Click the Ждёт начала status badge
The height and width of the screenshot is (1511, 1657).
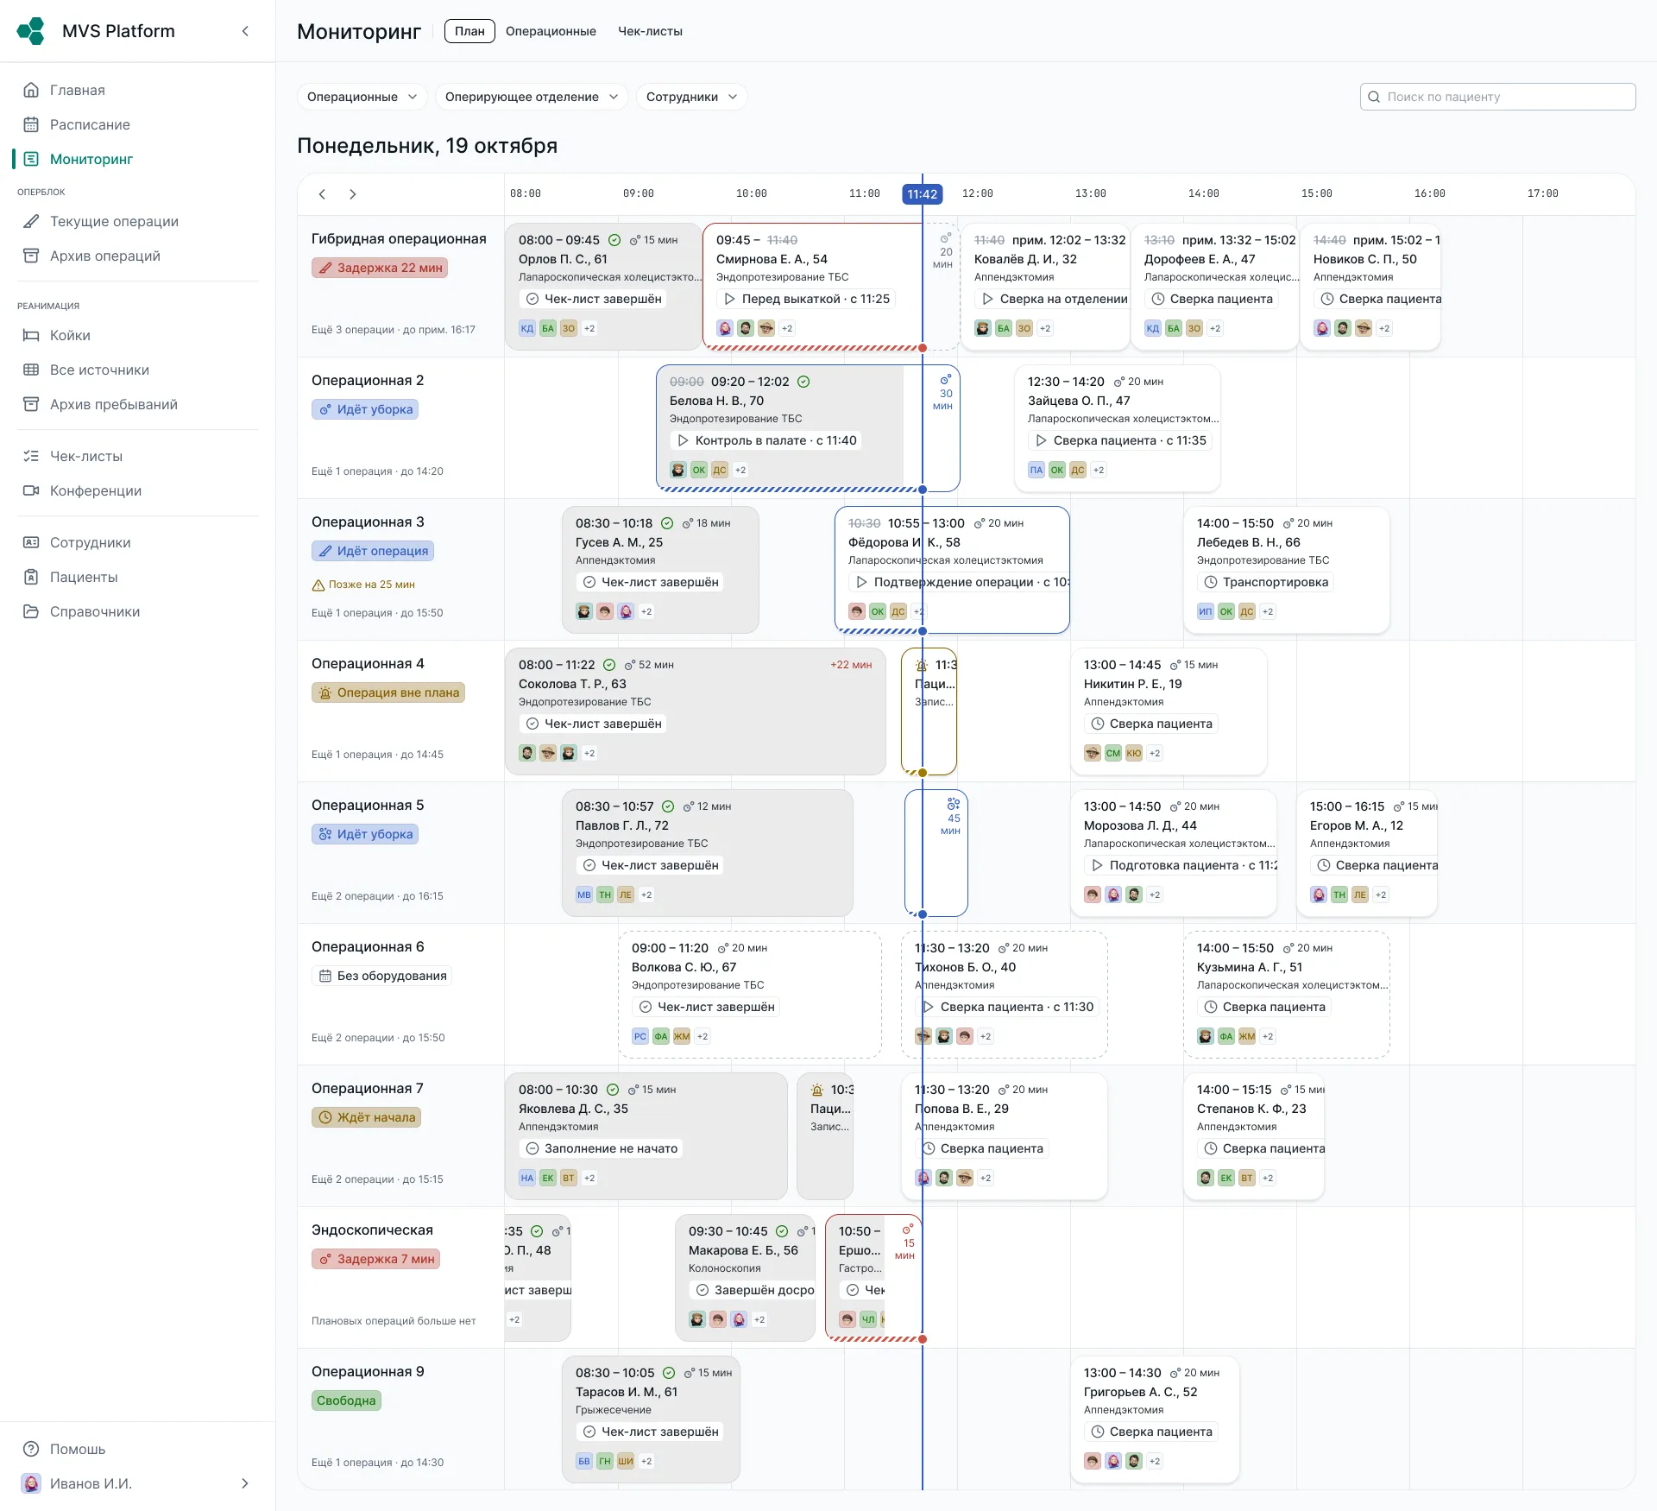coord(367,1117)
